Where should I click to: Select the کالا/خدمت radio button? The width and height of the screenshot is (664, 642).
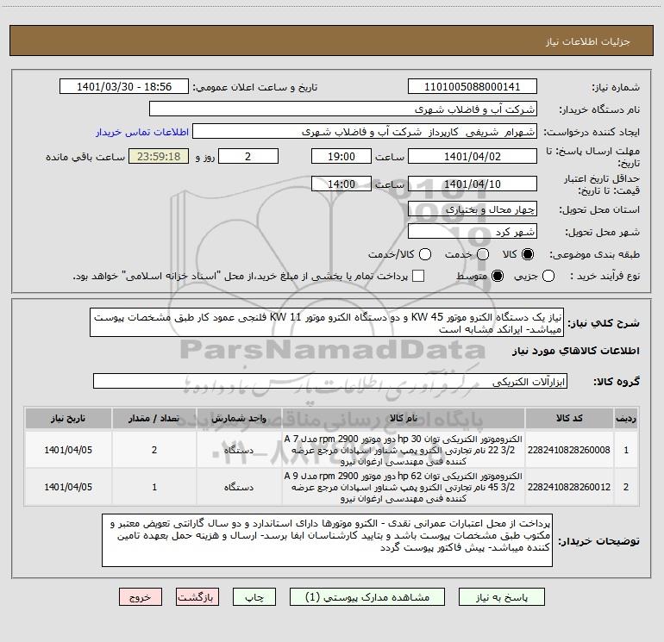click(425, 254)
